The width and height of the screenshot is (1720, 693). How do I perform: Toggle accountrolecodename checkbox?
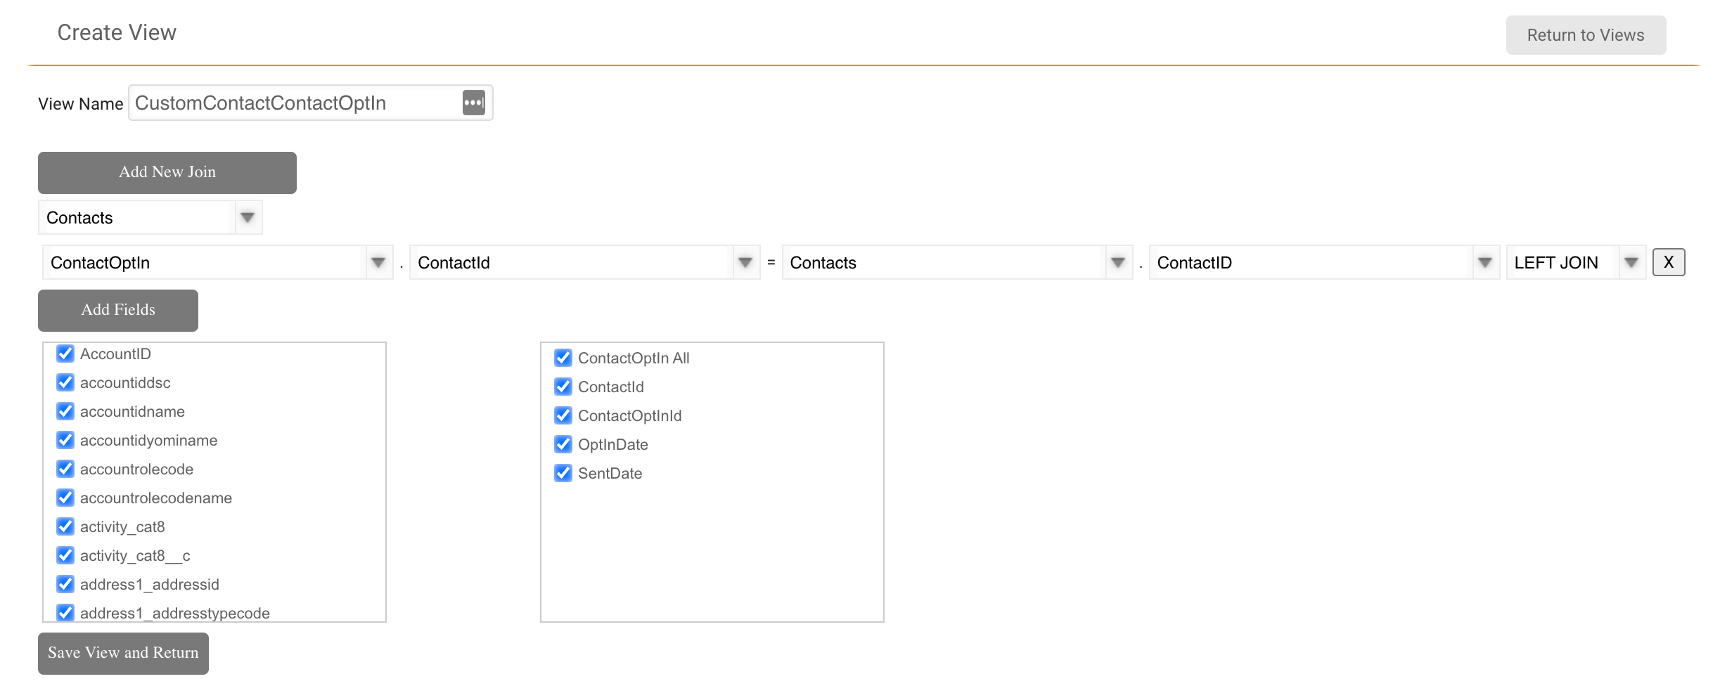(x=65, y=498)
